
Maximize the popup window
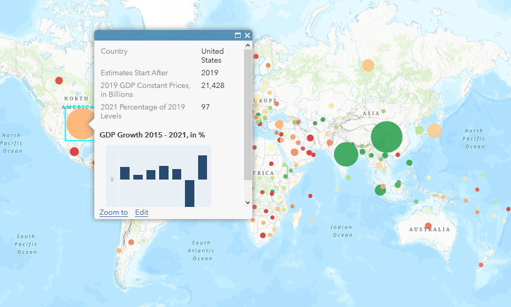point(238,35)
